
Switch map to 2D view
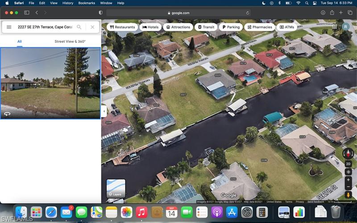[348, 164]
